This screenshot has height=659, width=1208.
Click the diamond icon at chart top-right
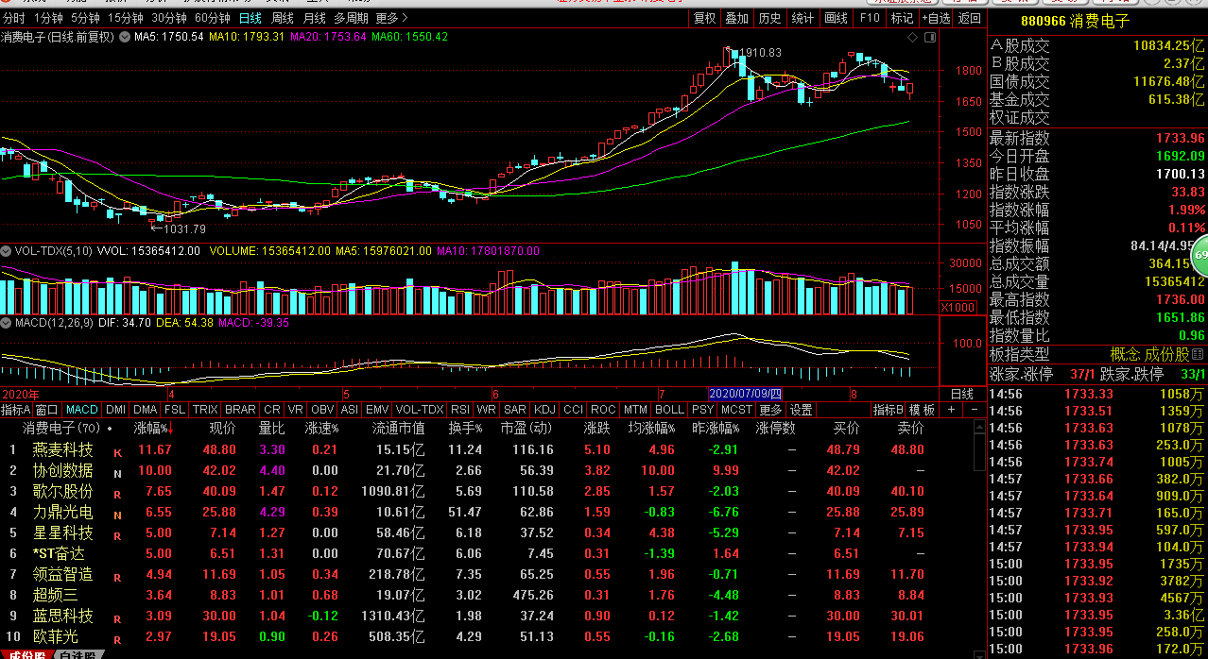912,38
